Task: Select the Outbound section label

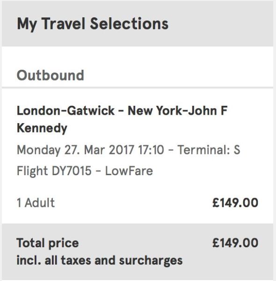Action: pyautogui.click(x=51, y=75)
